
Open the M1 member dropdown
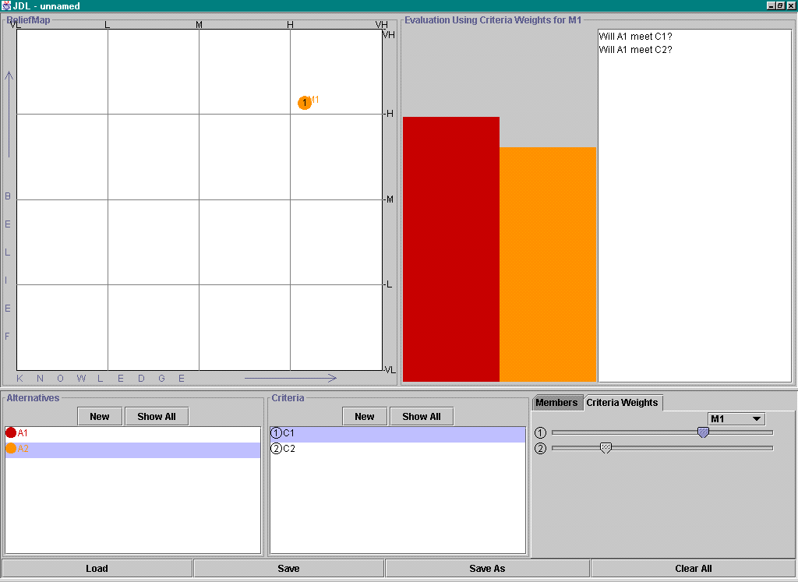click(736, 418)
